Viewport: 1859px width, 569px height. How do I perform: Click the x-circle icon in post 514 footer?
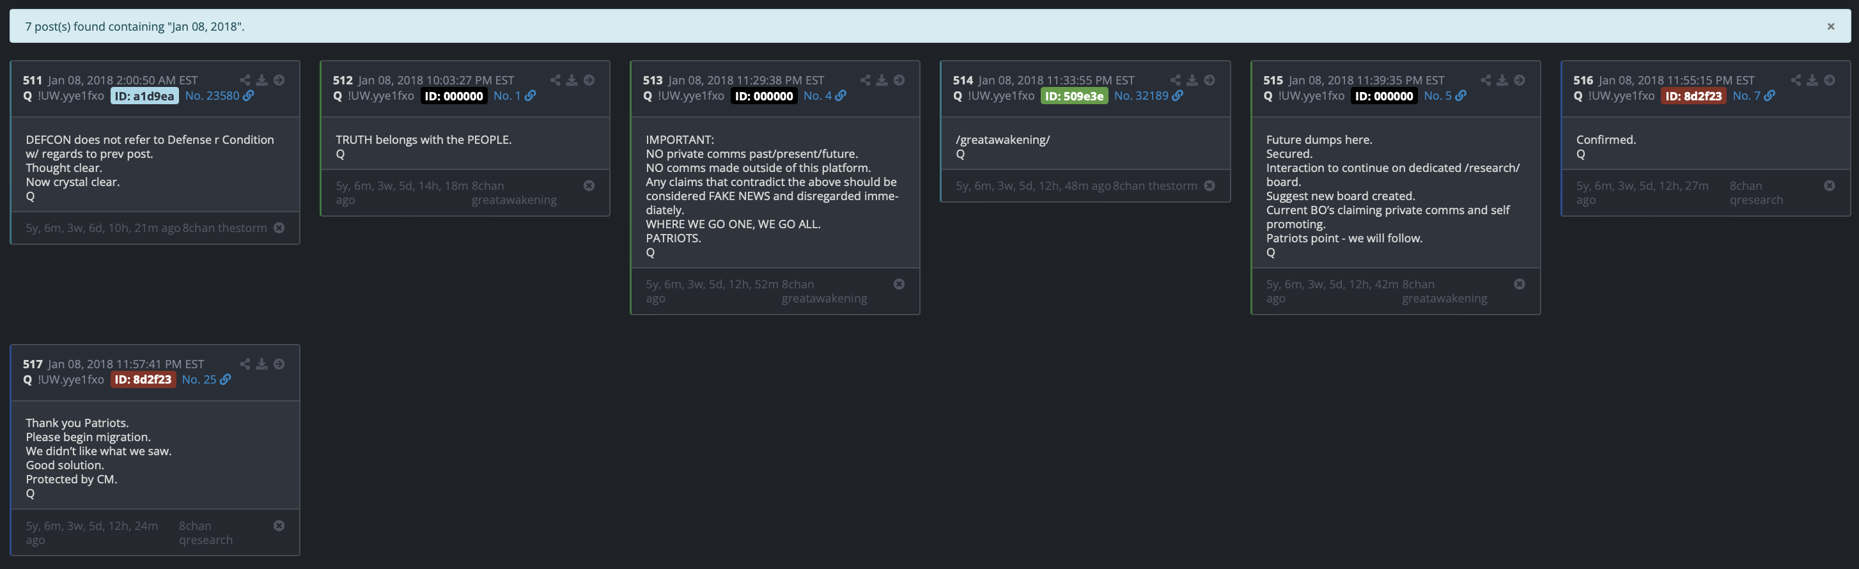point(1209,185)
